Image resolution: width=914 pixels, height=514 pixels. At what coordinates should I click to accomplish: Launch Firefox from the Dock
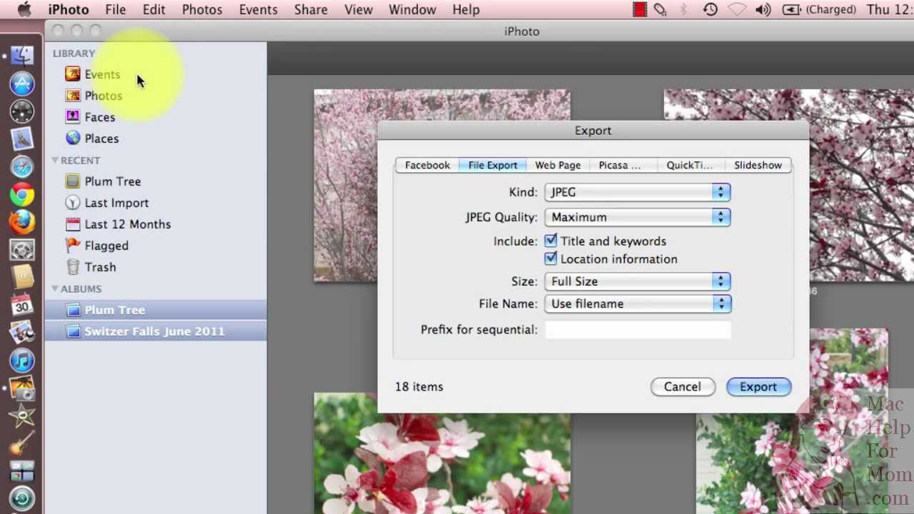(22, 222)
